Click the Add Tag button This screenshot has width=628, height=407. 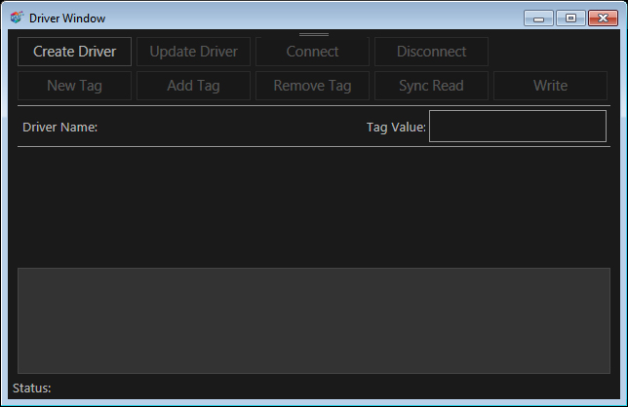point(193,86)
